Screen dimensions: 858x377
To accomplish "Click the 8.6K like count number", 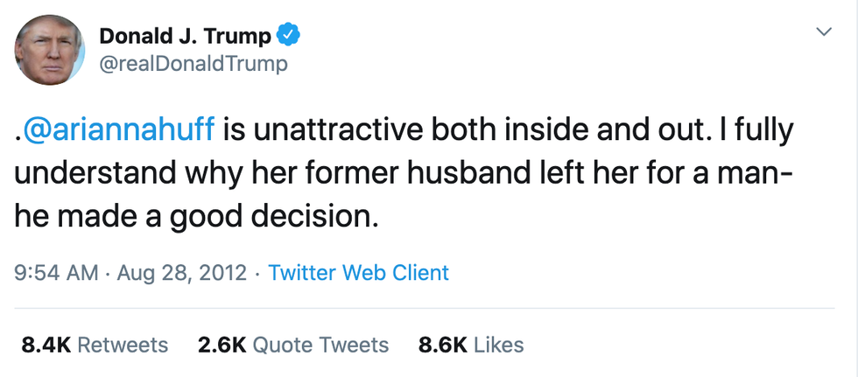I will point(442,345).
